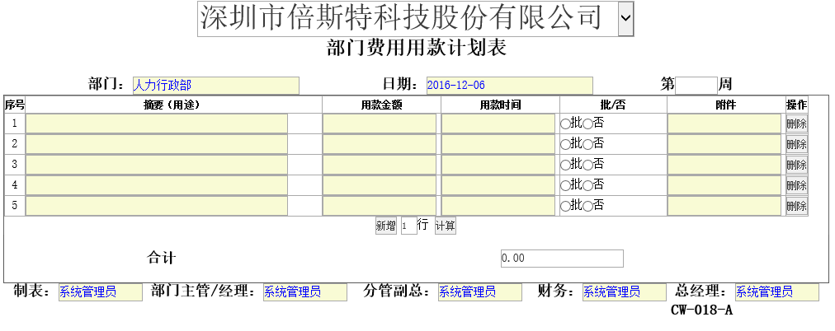Click row 1 用款时间 field
The height and width of the screenshot is (331, 835).
pyautogui.click(x=498, y=124)
